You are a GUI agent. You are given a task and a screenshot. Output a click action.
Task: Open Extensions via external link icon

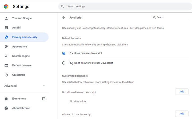tap(44, 99)
